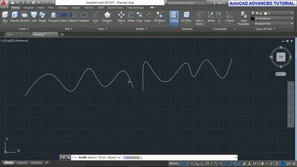Switch to the Visualize ribbon tab
297x167 pixels.
tap(28, 7)
